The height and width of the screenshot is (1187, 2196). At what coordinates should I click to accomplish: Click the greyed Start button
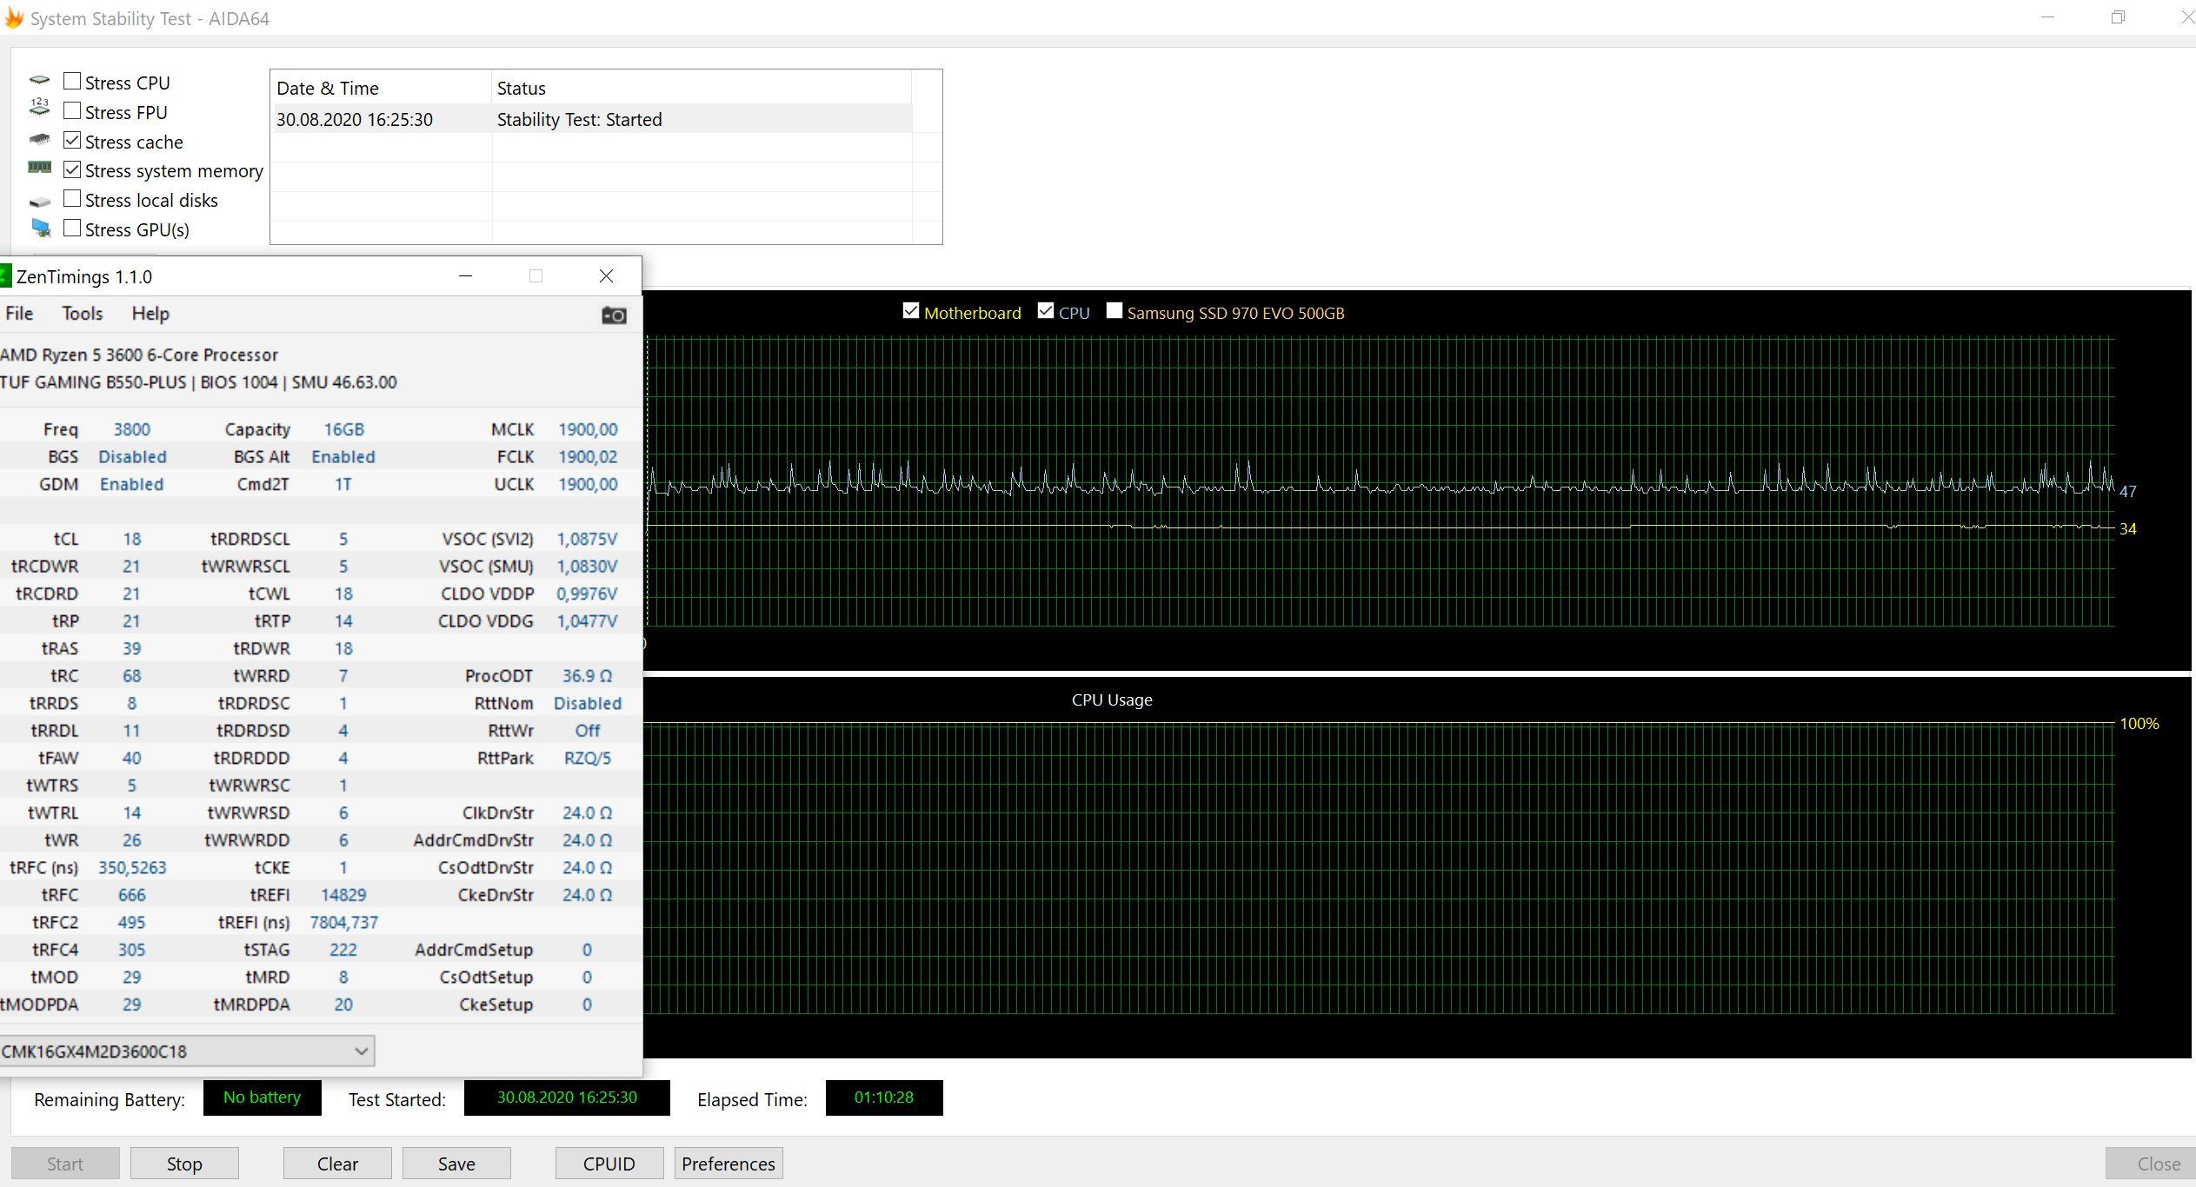(x=65, y=1164)
